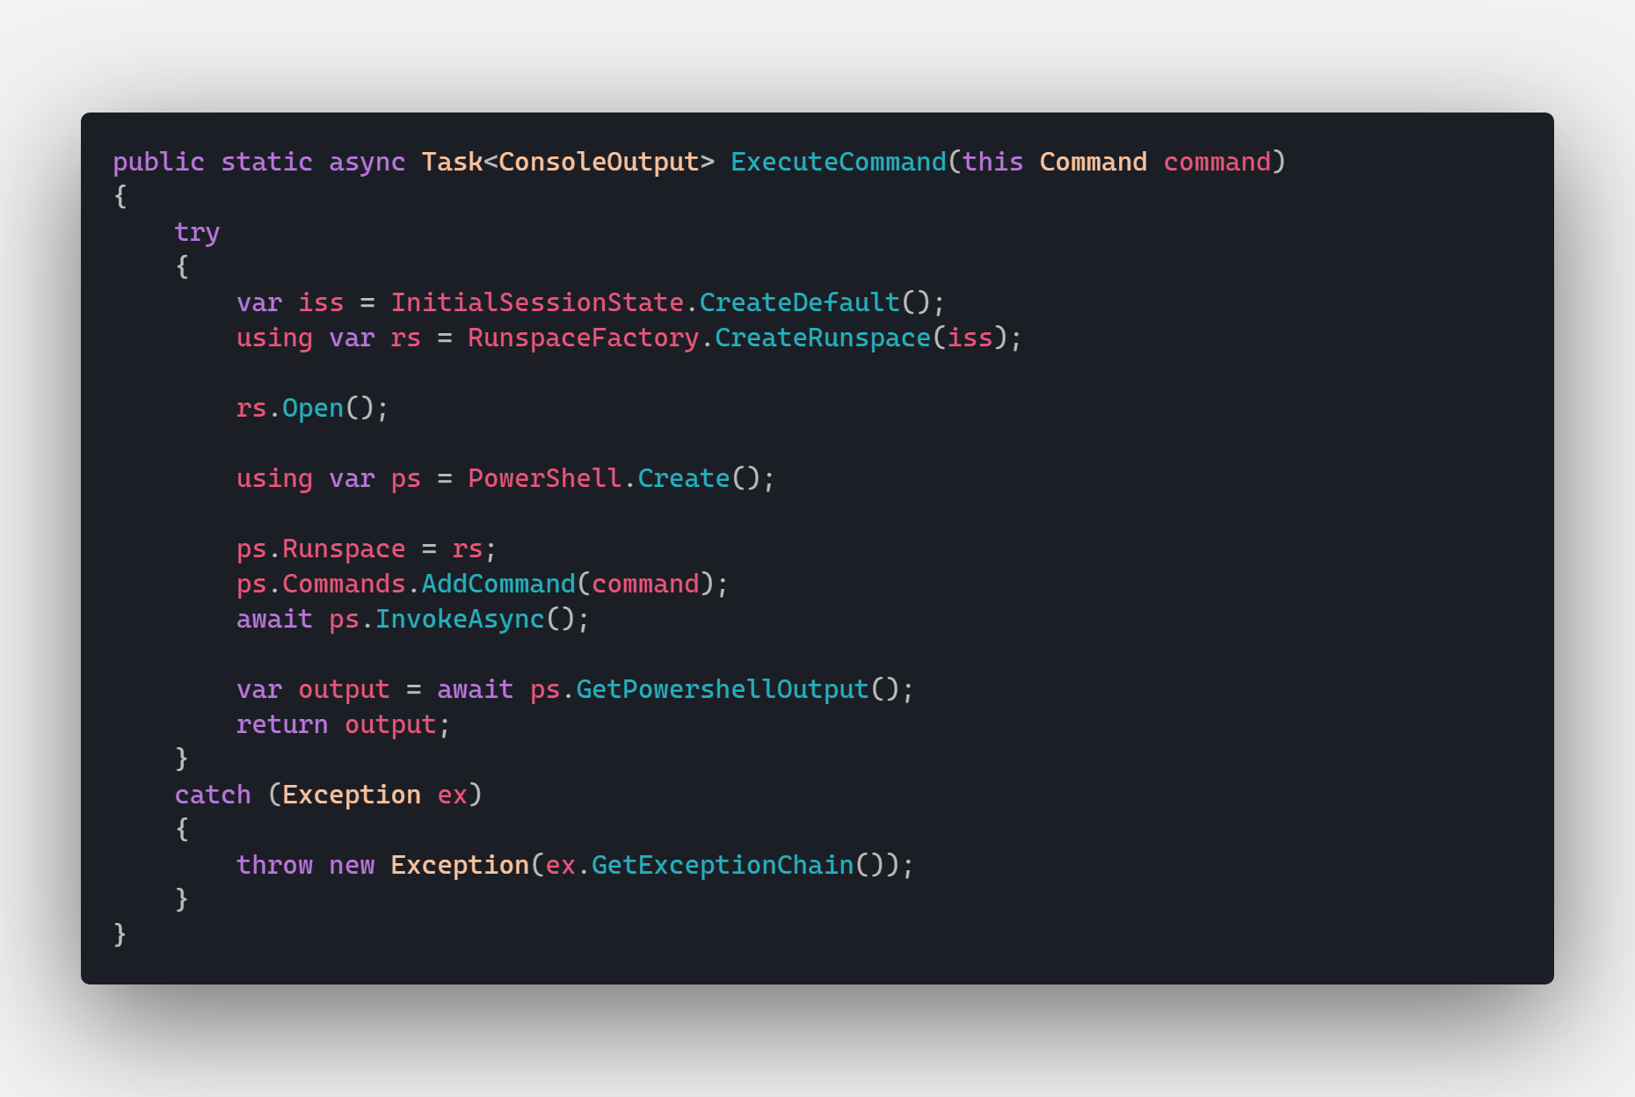Click the Task<ConsoleOutput> return type
This screenshot has height=1097, width=1635.
568,162
